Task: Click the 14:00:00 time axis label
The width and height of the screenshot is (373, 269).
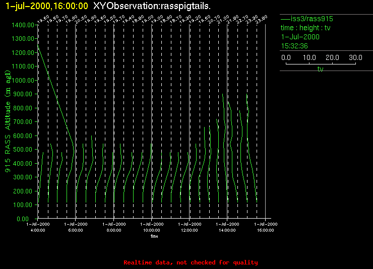Action: (x=227, y=230)
